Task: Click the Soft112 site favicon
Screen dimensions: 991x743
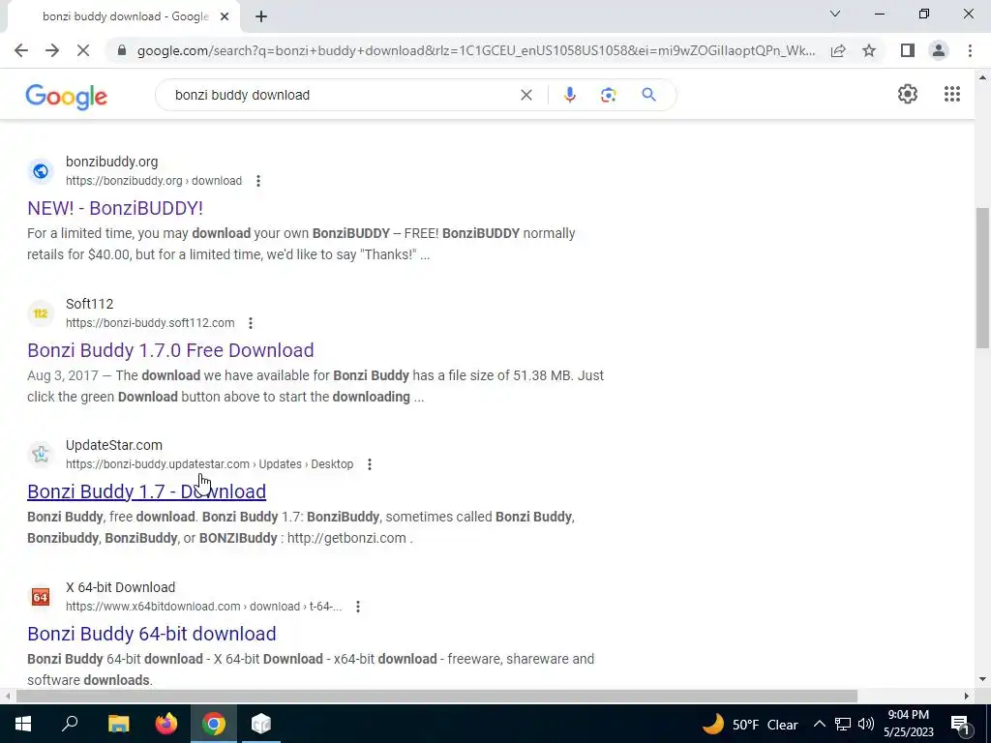Action: [x=41, y=313]
